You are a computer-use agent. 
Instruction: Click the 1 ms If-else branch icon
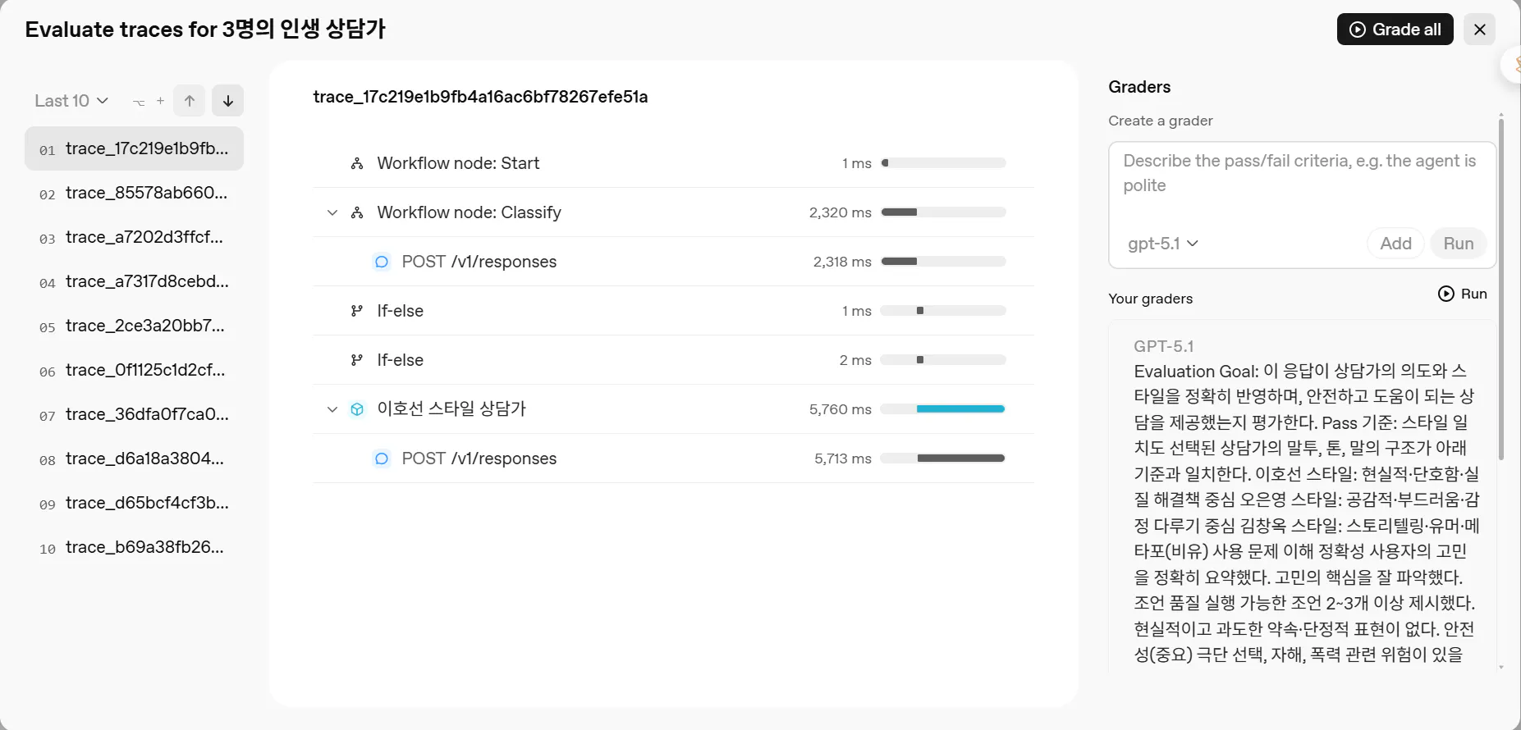[x=357, y=311]
